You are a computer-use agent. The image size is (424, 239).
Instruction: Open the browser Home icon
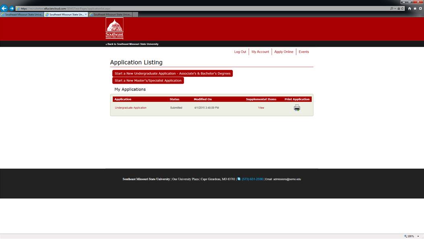point(410,8)
